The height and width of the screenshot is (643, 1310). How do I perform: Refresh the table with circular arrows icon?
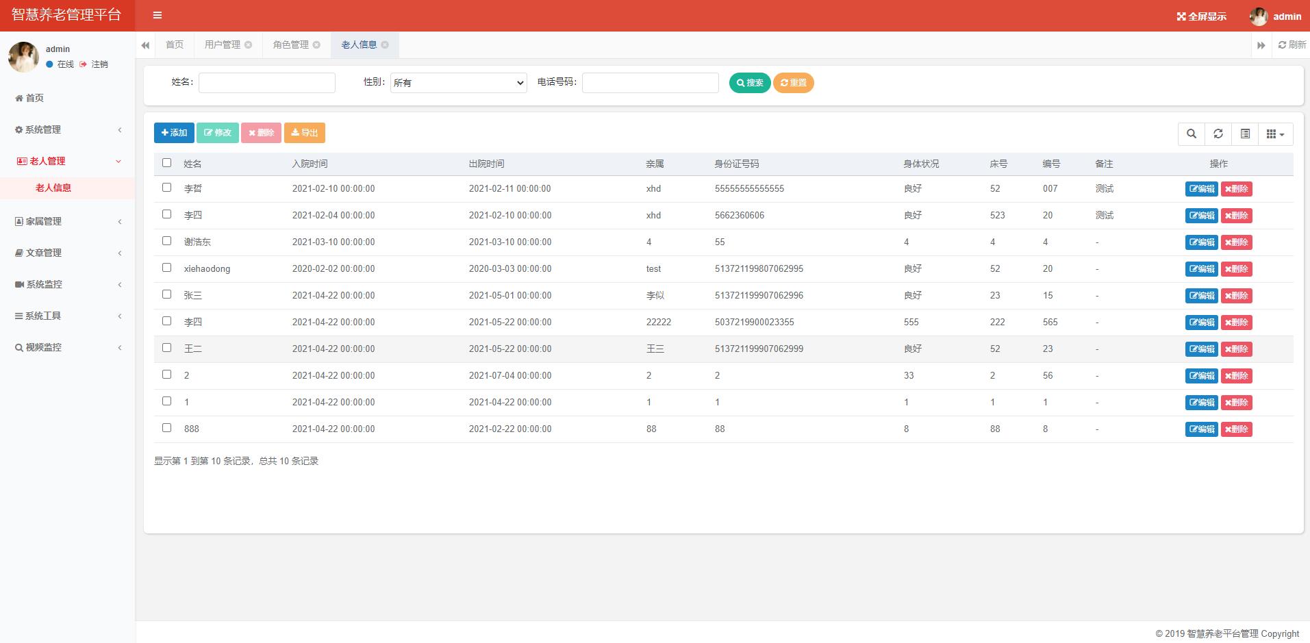(x=1218, y=134)
